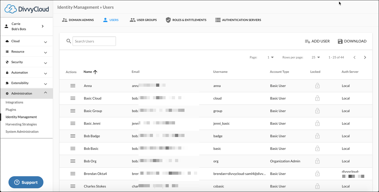Image resolution: width=379 pixels, height=192 pixels.
Task: Switch to the User Groups tab
Action: pyautogui.click(x=143, y=20)
